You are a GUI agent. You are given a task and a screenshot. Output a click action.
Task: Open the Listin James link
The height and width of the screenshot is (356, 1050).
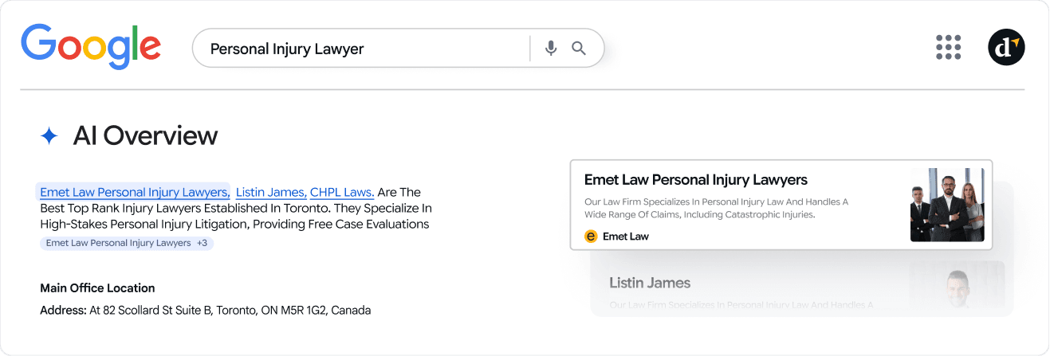[271, 192]
